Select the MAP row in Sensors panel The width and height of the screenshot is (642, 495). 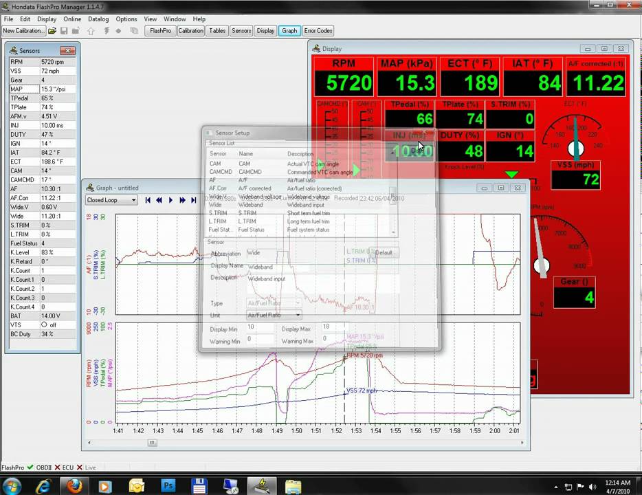click(x=43, y=89)
